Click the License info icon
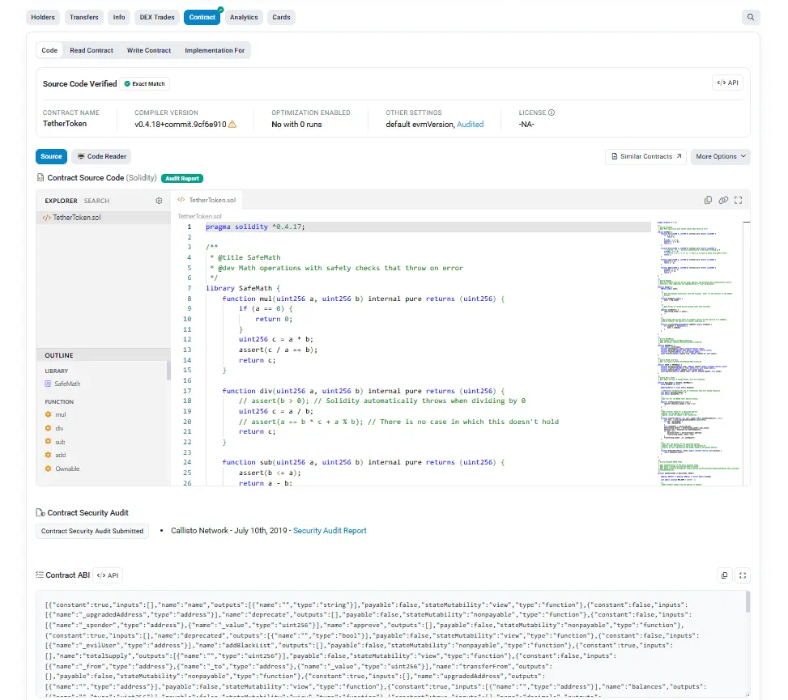This screenshot has height=700, width=788. point(552,112)
